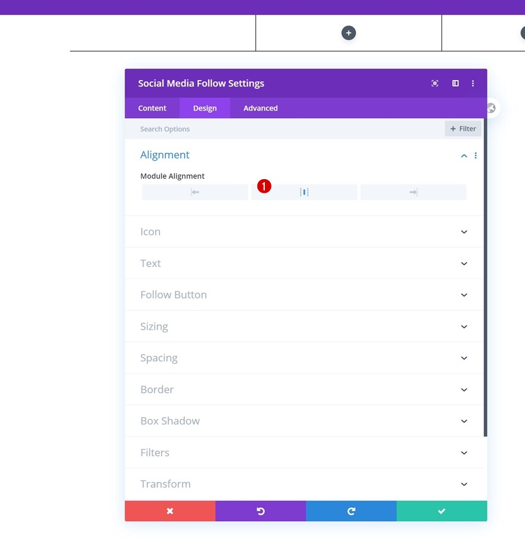Screen dimensions: 525x554
Task: Click the Alignment section heading
Action: 165,155
